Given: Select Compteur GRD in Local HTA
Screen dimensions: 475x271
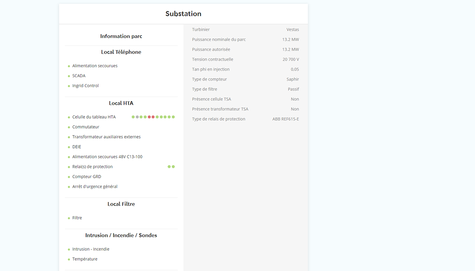Looking at the screenshot, I should [86, 176].
